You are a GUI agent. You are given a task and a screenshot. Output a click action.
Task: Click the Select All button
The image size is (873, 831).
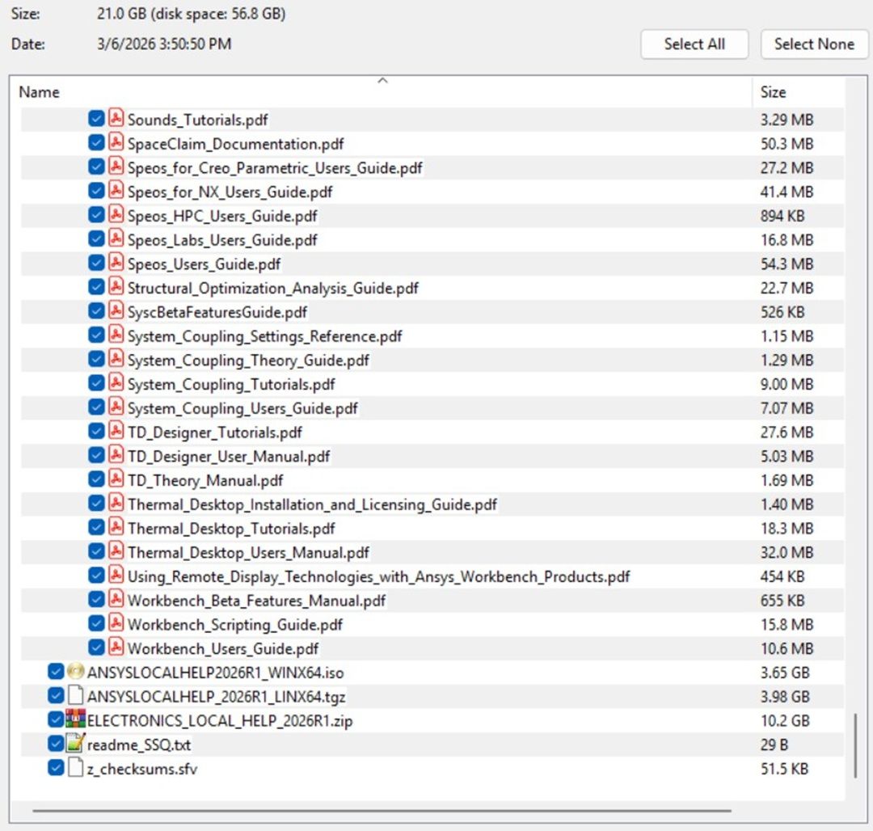694,44
